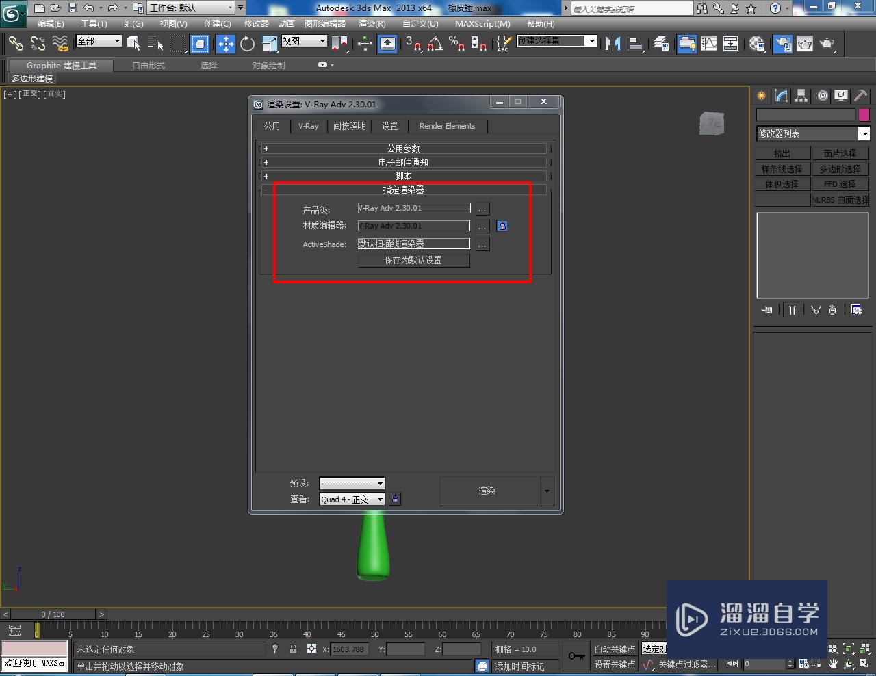Click Bind to Space Warp icon
This screenshot has height=676, width=876.
pyautogui.click(x=60, y=44)
